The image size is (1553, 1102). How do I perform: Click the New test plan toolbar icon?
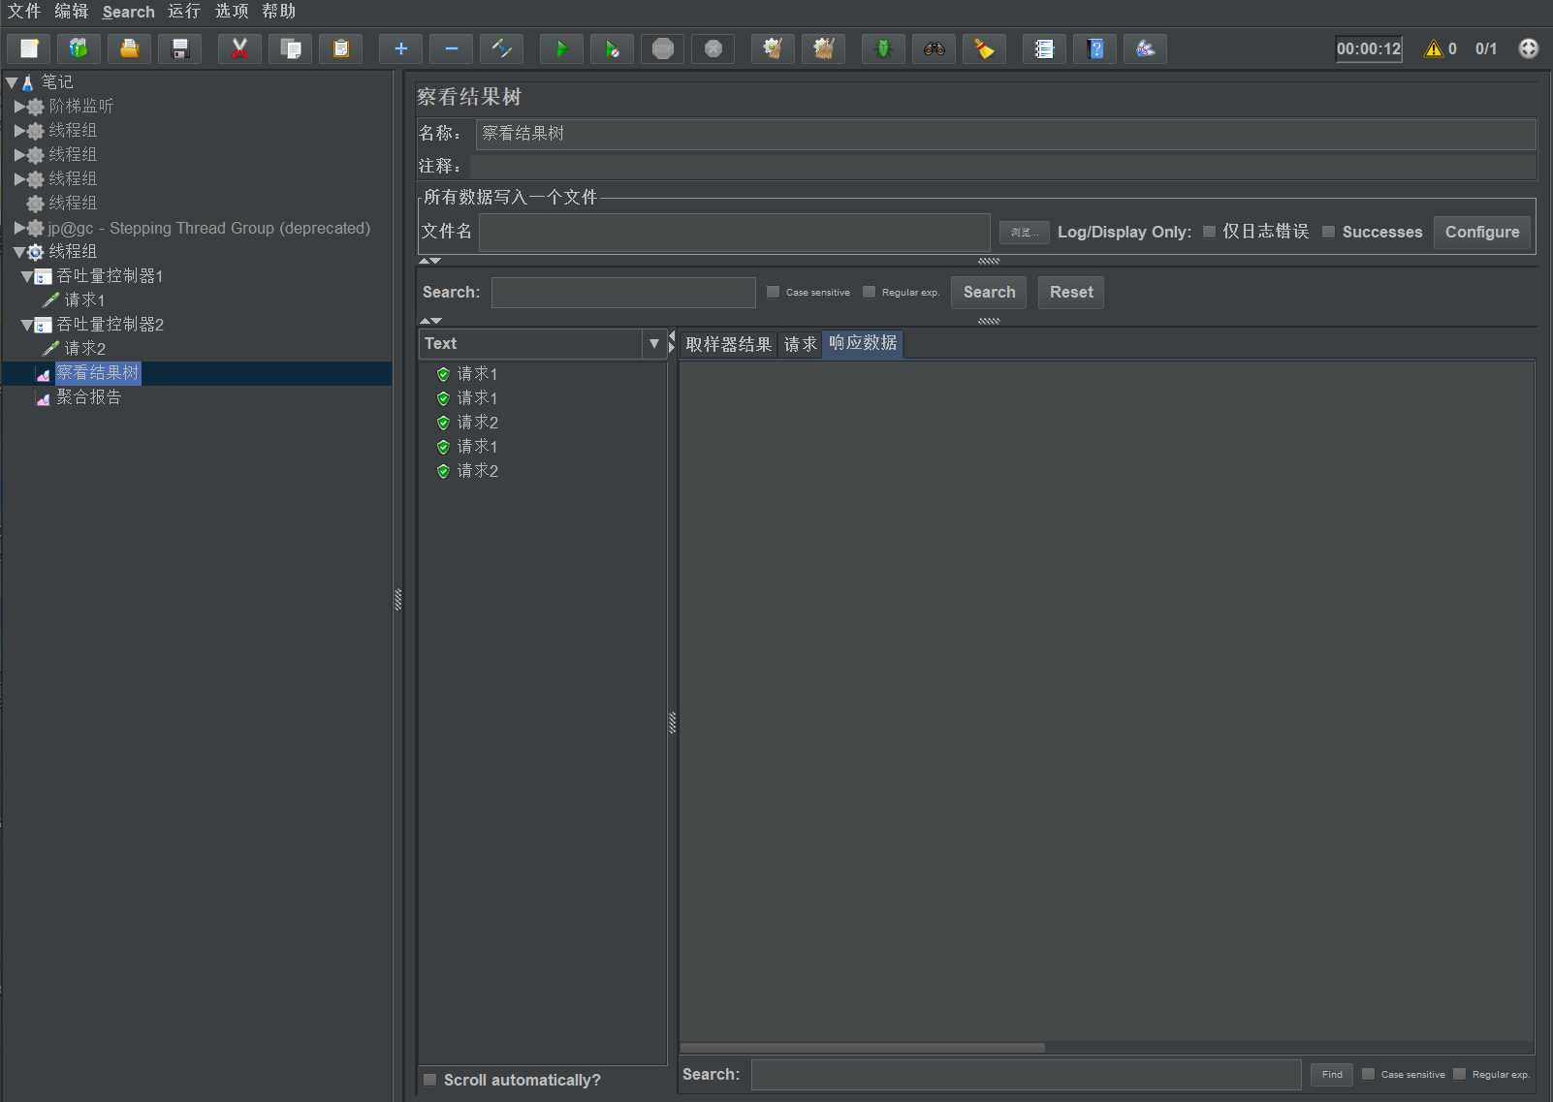coord(29,48)
